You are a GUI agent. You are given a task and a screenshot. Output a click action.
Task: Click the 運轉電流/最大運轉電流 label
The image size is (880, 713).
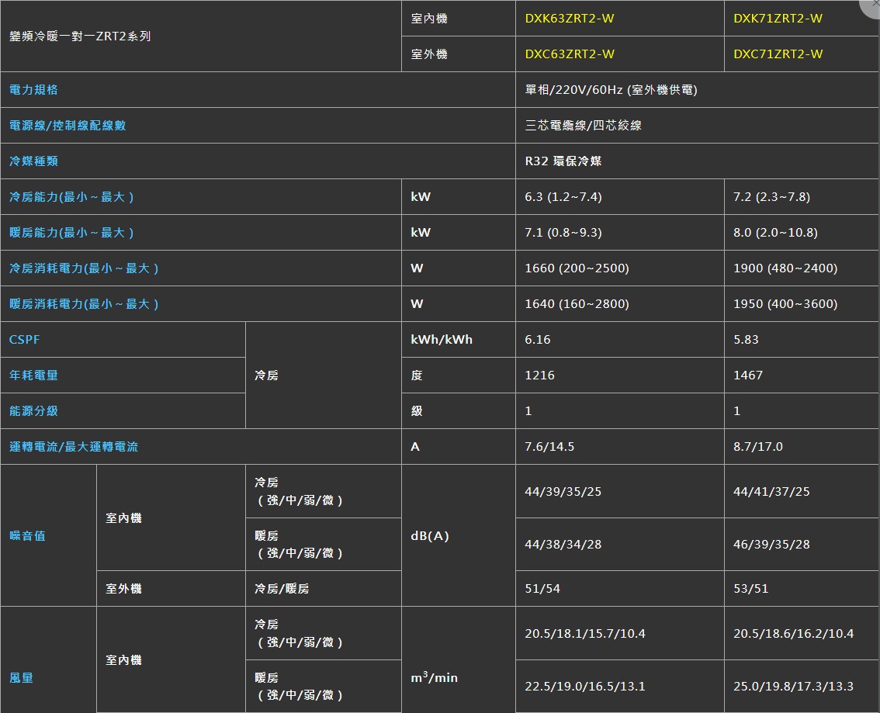click(74, 447)
